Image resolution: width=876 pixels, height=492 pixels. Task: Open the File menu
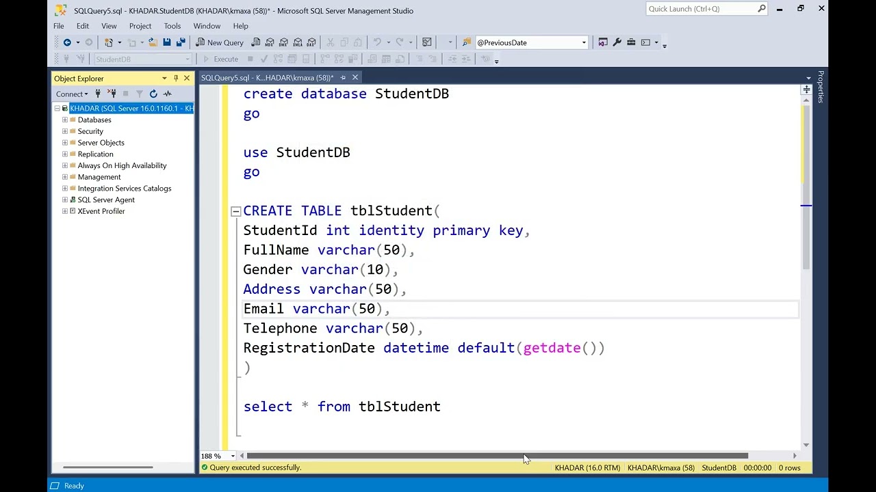[x=59, y=26]
